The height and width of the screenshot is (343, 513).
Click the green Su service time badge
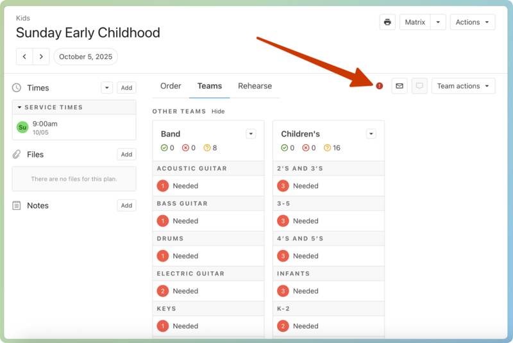(x=22, y=127)
